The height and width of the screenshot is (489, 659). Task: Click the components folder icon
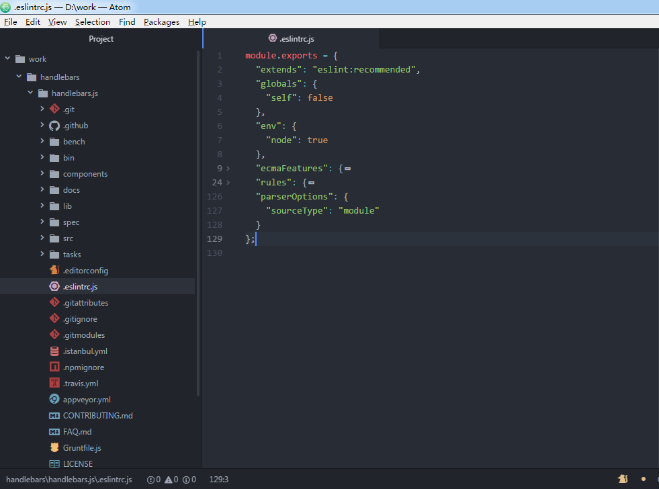pyautogui.click(x=54, y=174)
